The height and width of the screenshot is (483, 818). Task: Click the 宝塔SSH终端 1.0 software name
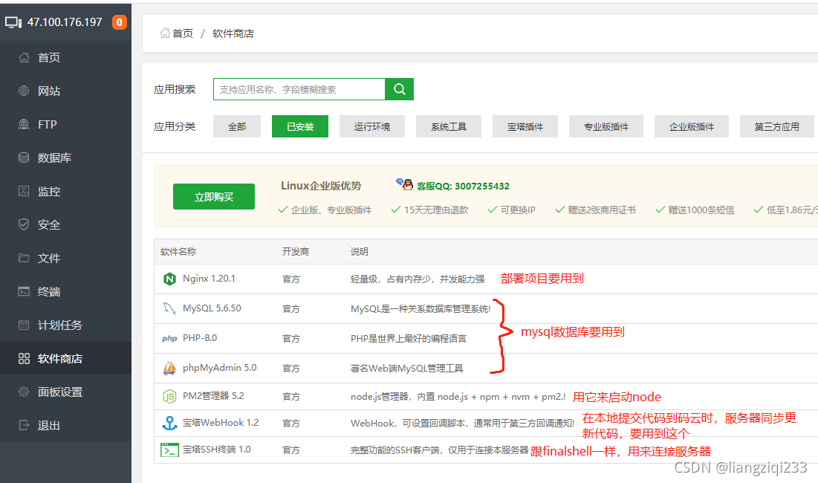(x=216, y=449)
